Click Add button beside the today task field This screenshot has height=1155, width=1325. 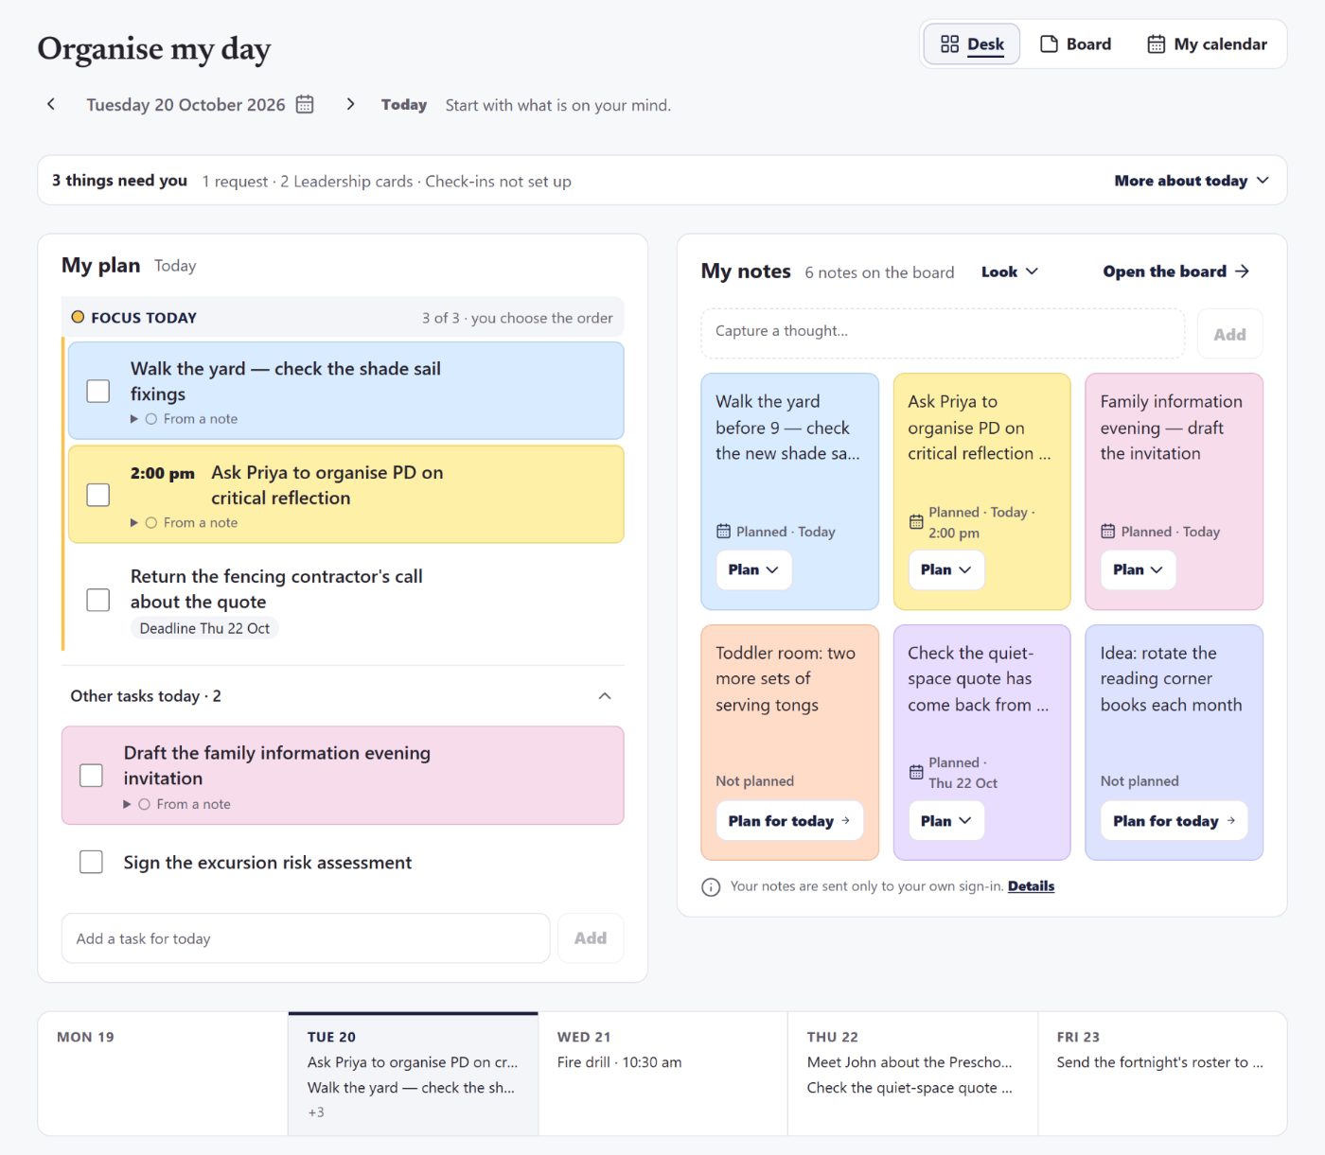pyautogui.click(x=591, y=938)
